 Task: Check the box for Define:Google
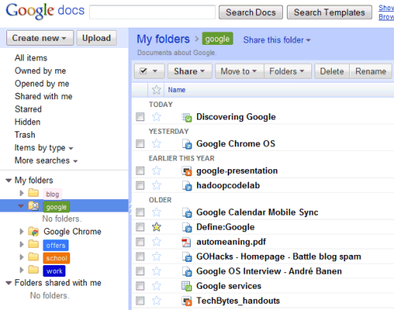[x=140, y=227]
